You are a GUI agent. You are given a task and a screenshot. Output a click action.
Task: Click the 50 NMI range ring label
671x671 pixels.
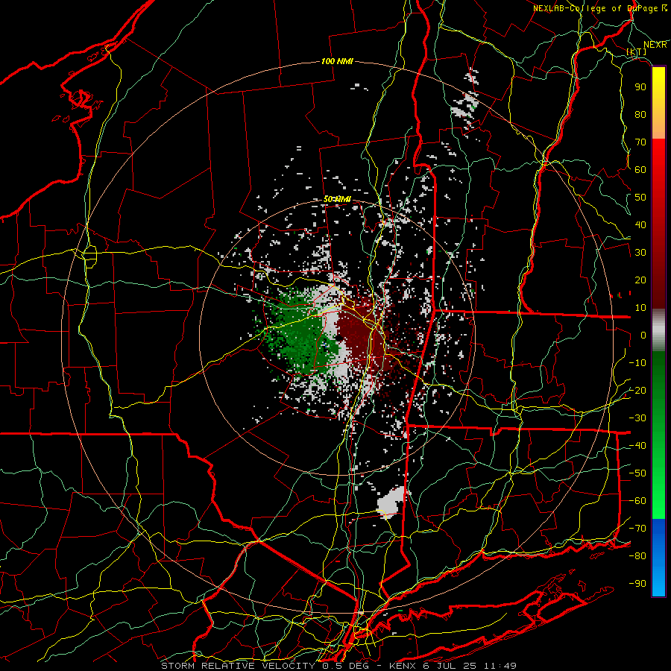click(x=337, y=199)
